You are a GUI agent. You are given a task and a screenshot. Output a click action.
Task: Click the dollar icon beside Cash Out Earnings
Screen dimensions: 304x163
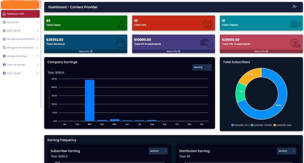(4, 65)
